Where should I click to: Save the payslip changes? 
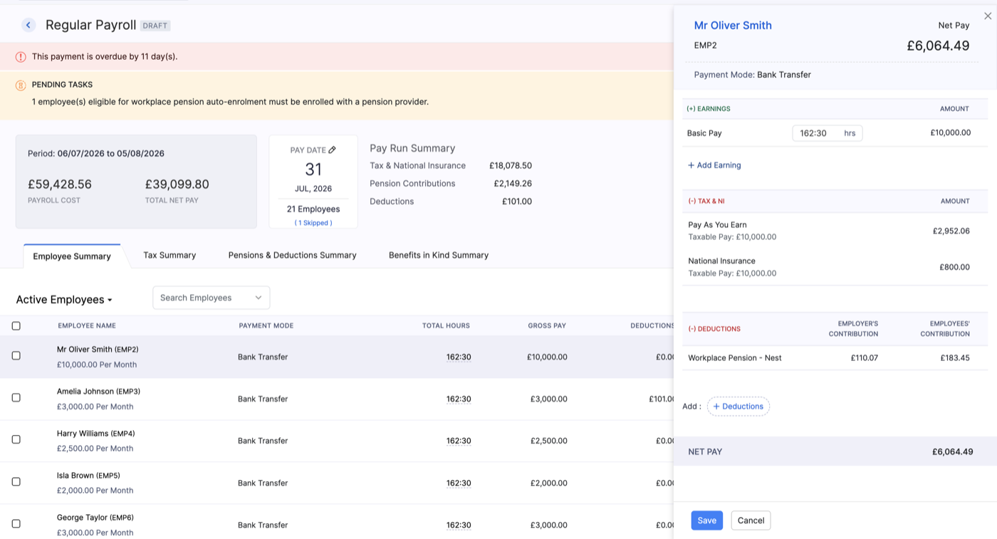pos(707,520)
